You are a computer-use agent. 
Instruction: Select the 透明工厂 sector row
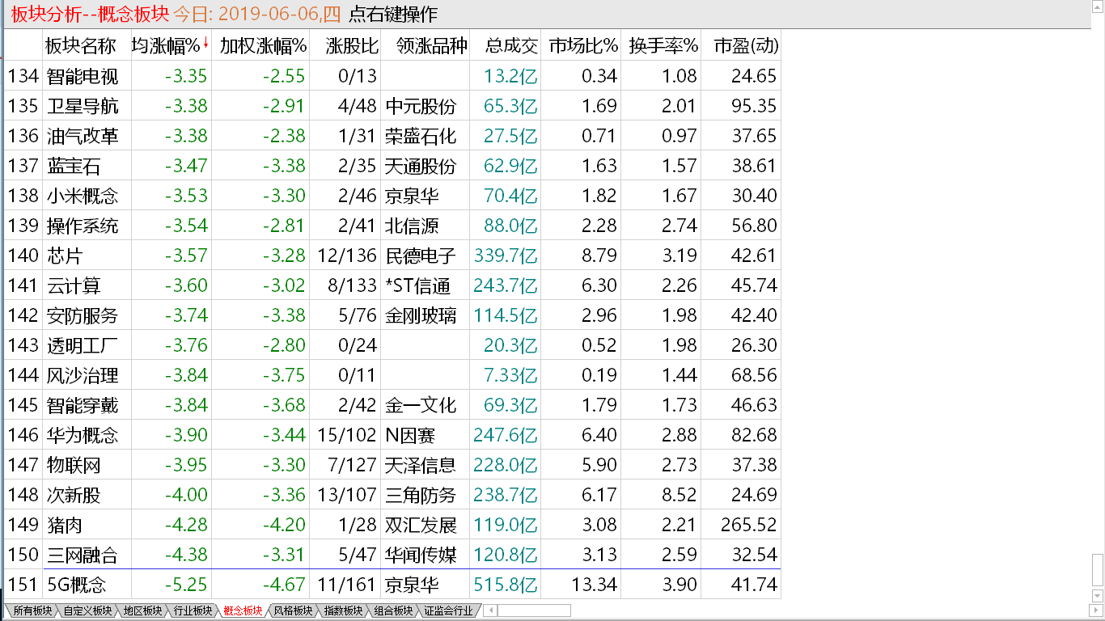click(392, 345)
